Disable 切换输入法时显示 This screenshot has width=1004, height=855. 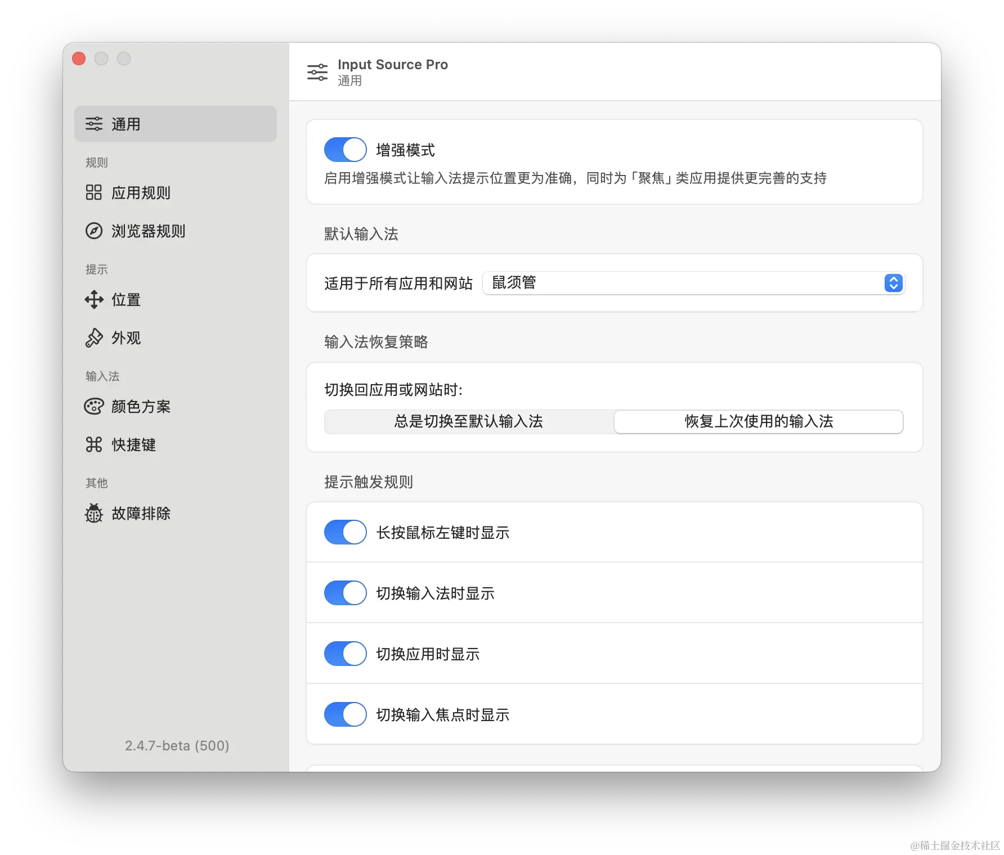pyautogui.click(x=345, y=592)
